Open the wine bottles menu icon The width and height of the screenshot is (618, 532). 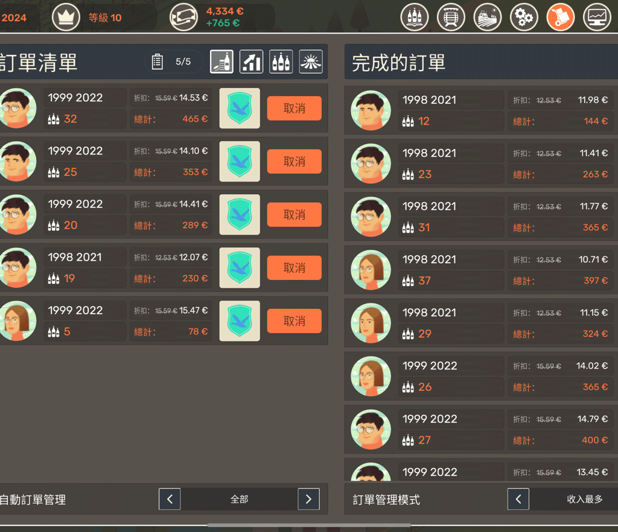tap(415, 17)
